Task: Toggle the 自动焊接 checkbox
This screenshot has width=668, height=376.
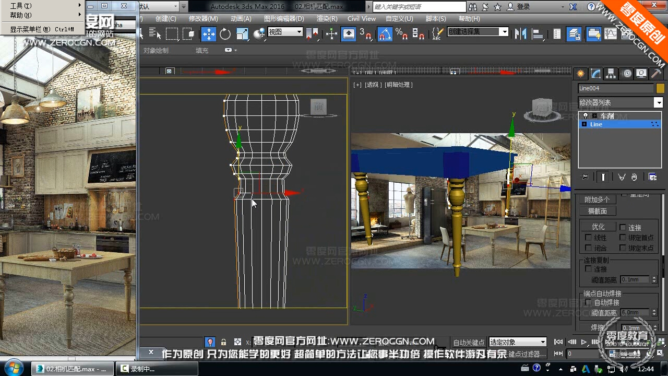Action: tap(588, 302)
